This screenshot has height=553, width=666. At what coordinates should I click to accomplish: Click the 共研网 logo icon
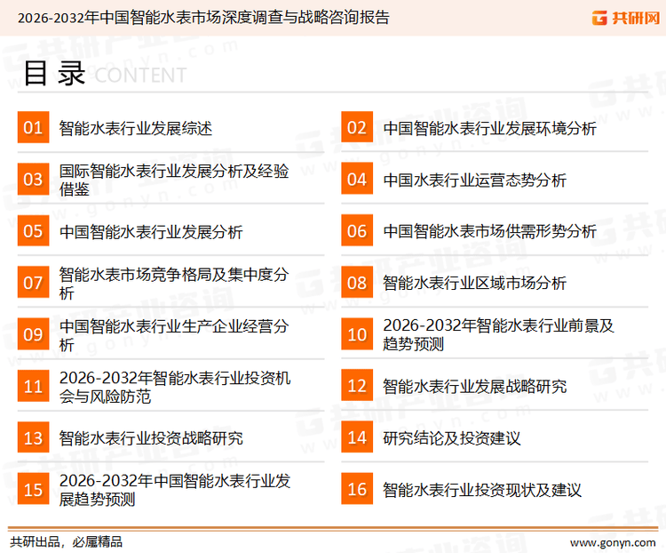599,17
